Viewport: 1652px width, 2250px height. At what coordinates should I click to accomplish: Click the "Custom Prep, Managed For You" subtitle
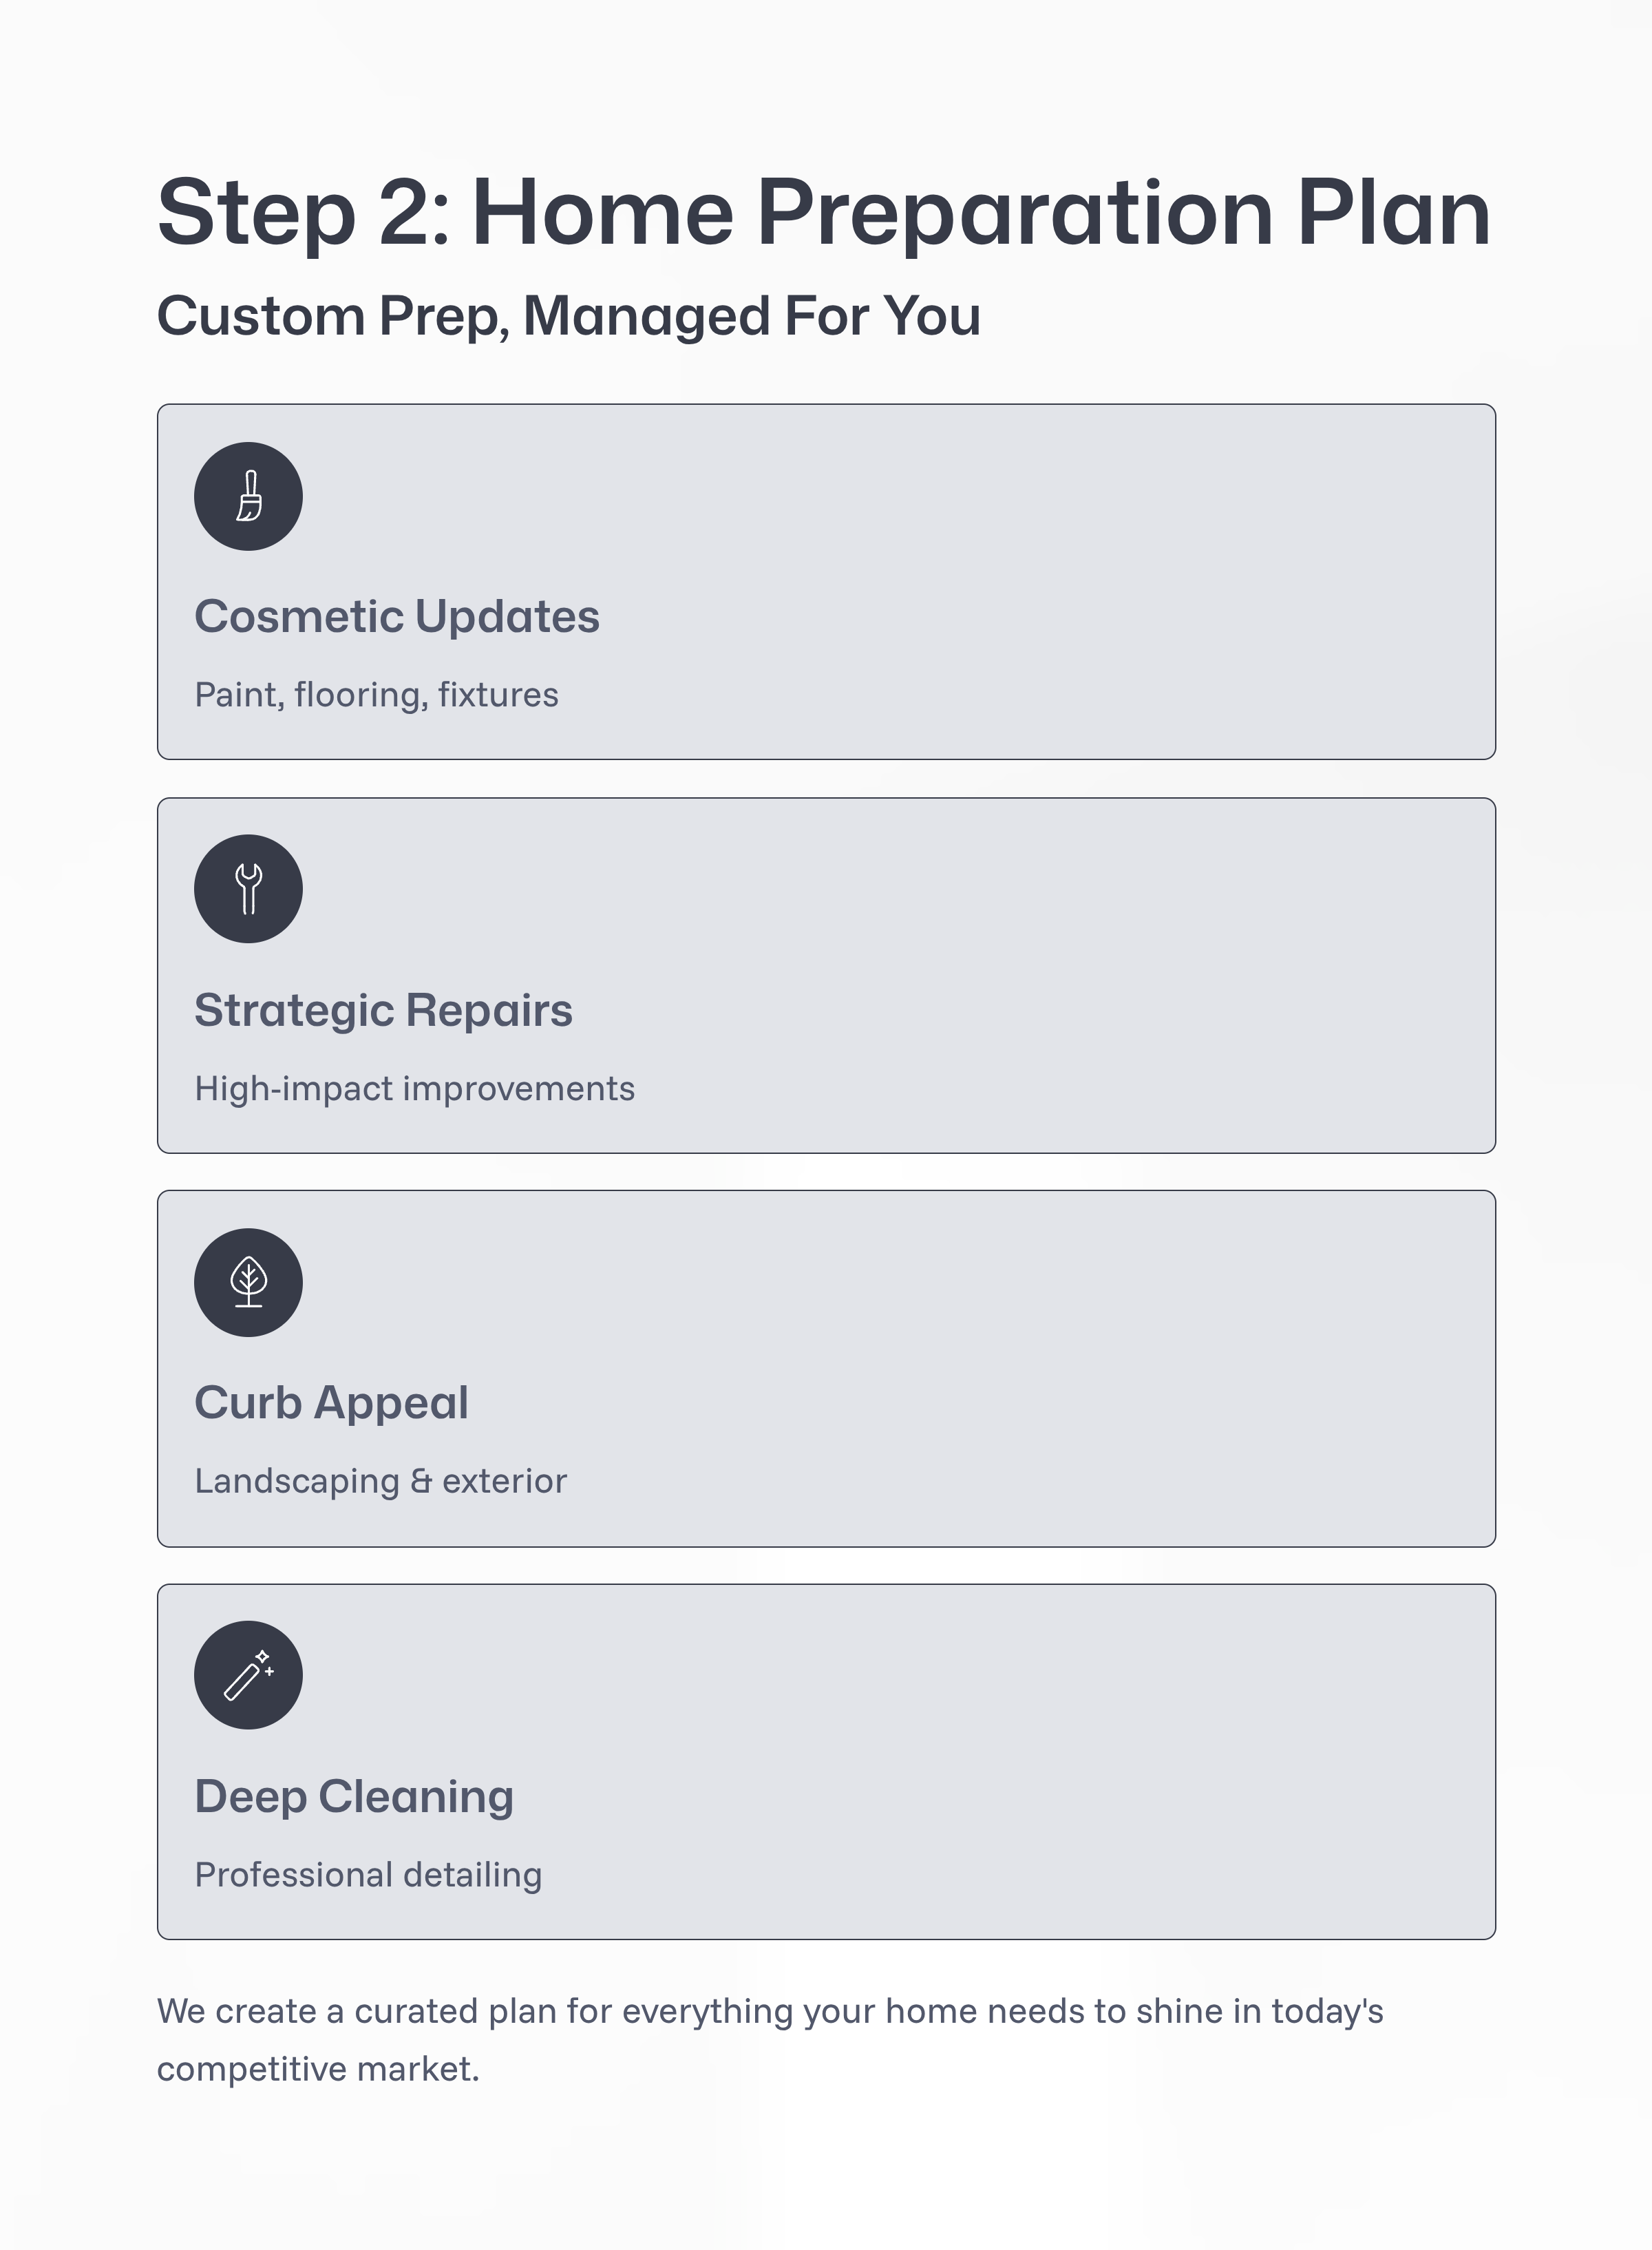568,316
